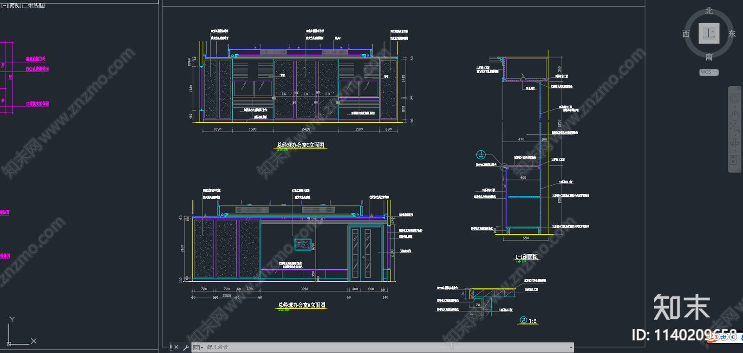Select the 总经理办公室A立面图 title text
This screenshot has width=743, height=353.
point(302,305)
